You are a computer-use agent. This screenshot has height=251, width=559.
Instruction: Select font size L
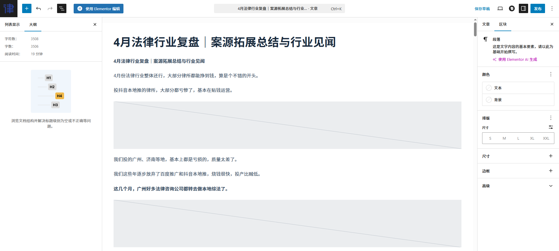tap(518, 138)
